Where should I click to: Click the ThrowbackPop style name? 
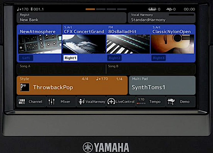[x=53, y=87]
